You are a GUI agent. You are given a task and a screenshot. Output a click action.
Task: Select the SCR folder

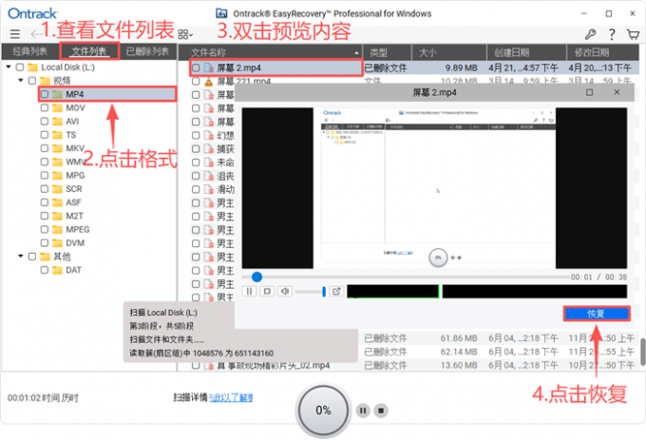click(74, 189)
